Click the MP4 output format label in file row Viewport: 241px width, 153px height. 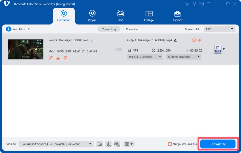135,50
